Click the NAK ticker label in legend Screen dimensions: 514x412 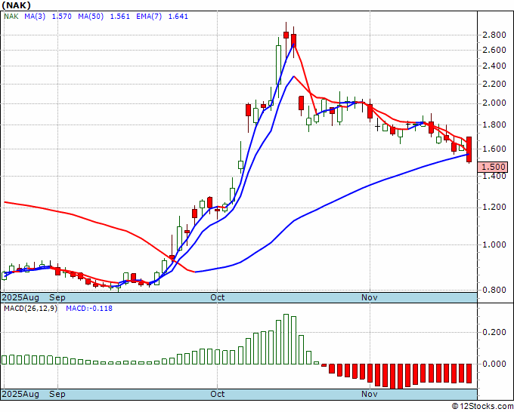coord(11,17)
